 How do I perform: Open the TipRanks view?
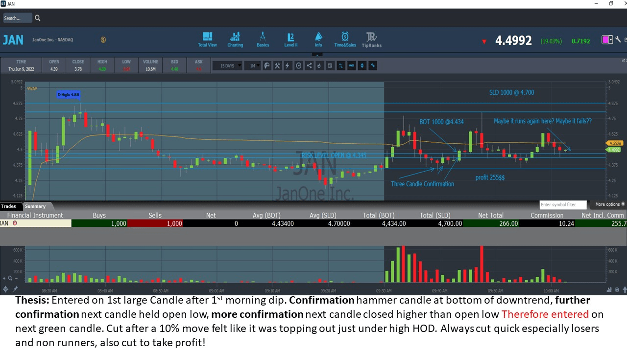click(371, 40)
